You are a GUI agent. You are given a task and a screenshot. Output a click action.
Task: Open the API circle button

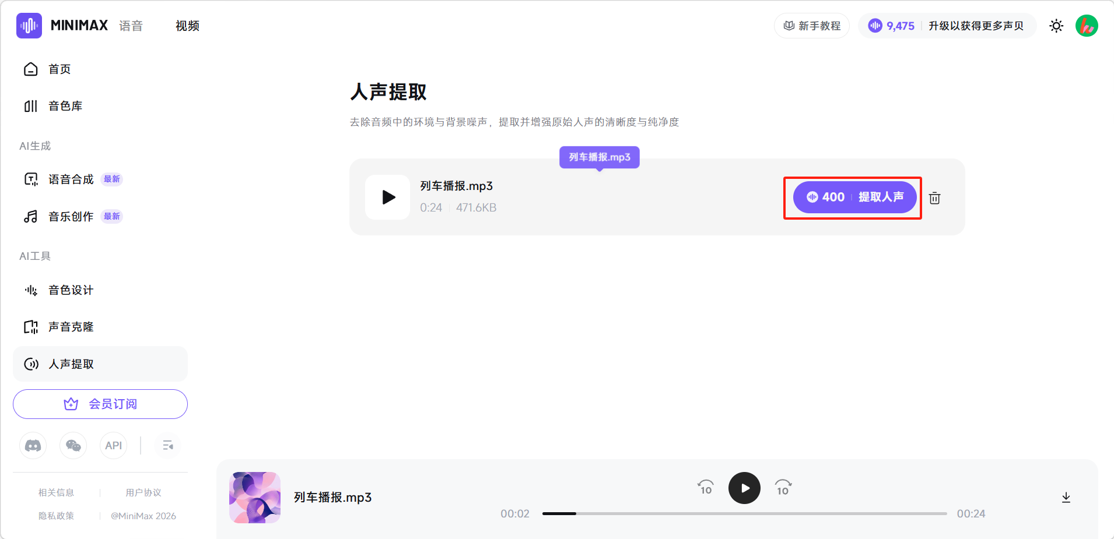point(113,446)
